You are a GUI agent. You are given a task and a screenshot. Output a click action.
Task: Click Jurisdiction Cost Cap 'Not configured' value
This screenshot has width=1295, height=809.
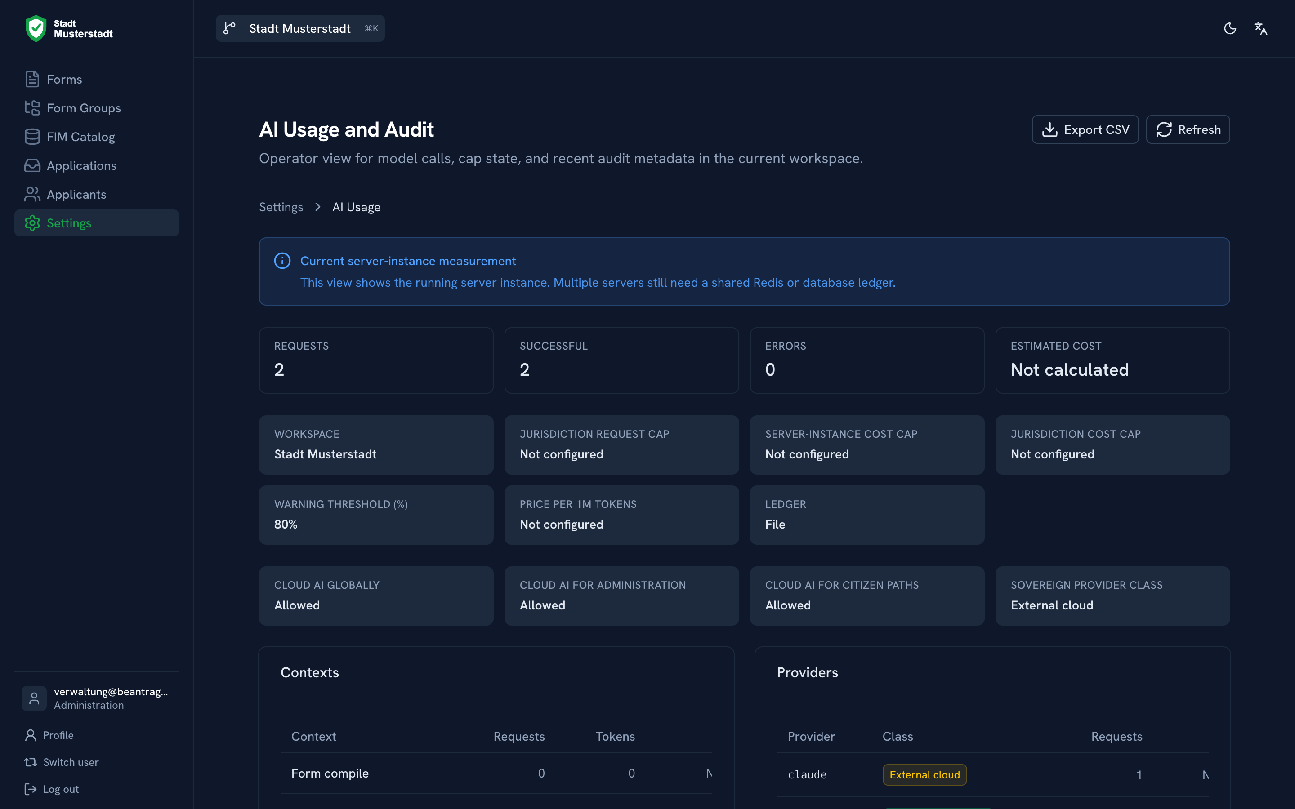(x=1053, y=454)
